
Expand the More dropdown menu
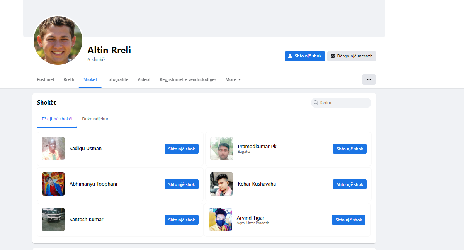[x=233, y=79]
